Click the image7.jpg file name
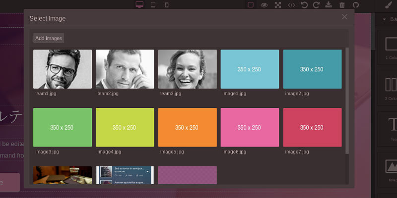The width and height of the screenshot is (397, 198). pyautogui.click(x=297, y=152)
